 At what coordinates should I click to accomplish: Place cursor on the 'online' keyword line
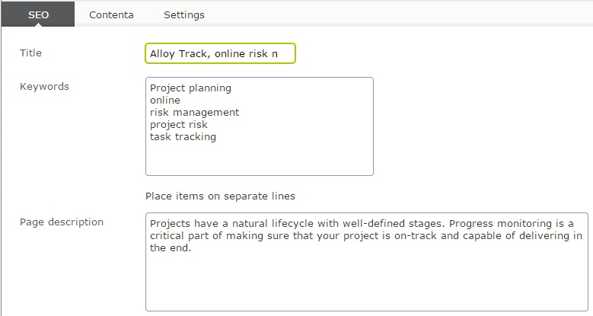tap(165, 101)
